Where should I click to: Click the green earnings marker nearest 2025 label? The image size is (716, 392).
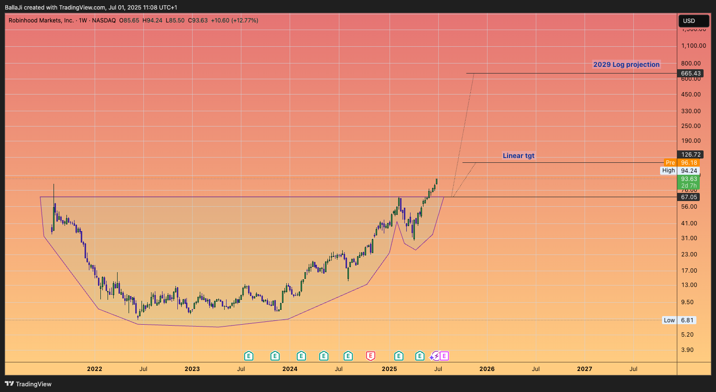pos(399,356)
